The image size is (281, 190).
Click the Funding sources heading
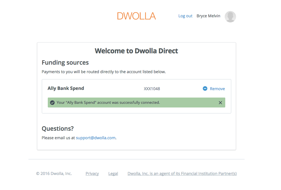coord(65,62)
